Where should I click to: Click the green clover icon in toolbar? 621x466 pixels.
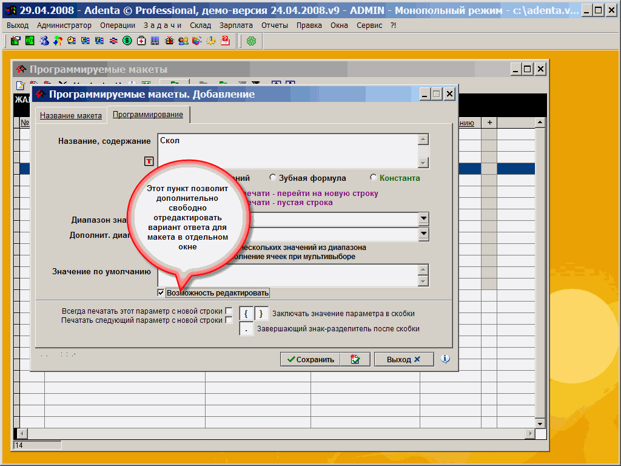pyautogui.click(x=251, y=41)
